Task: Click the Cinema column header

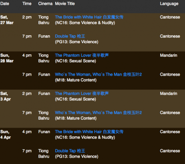Action: [x=45, y=4]
